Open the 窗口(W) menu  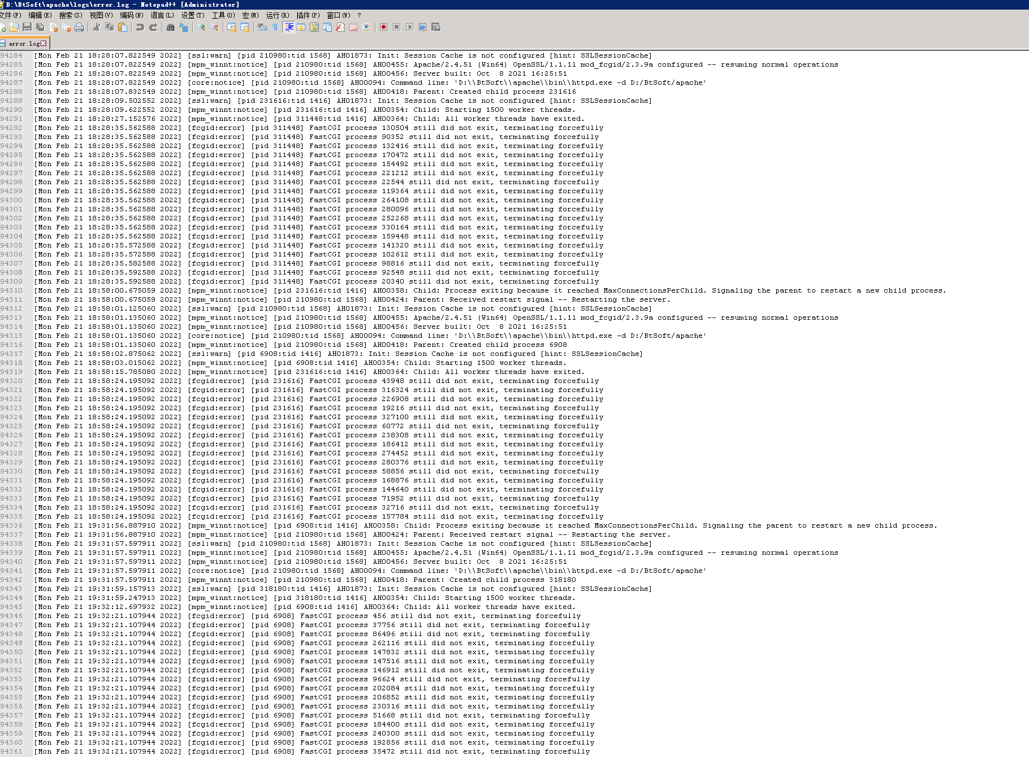click(338, 15)
